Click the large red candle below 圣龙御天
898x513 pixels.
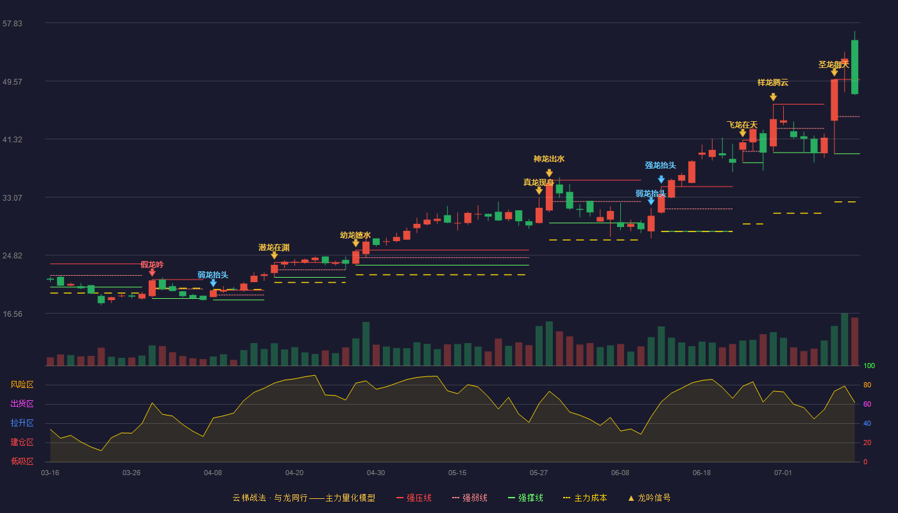pos(834,100)
